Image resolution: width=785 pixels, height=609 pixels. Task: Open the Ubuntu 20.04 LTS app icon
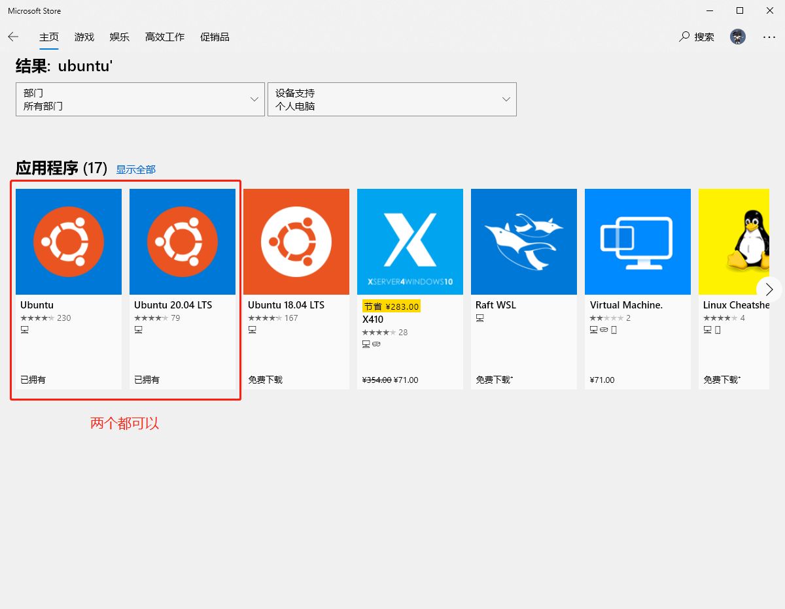tap(182, 241)
